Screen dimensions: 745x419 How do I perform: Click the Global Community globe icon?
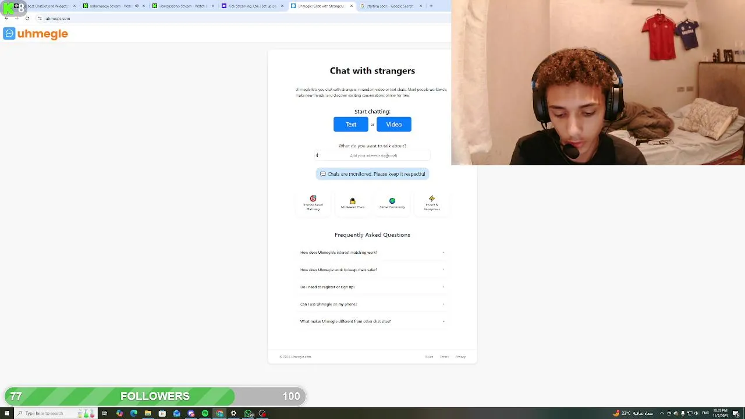click(x=392, y=201)
